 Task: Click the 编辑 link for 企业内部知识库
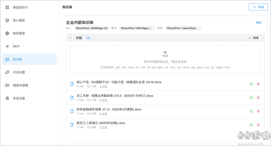pos(258,23)
